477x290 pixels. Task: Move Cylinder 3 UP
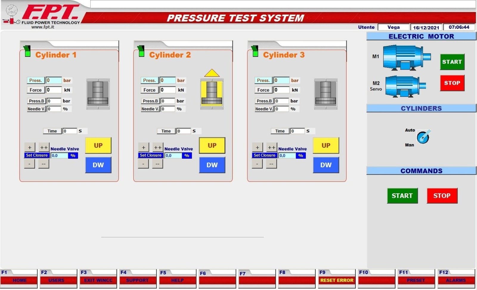point(326,145)
